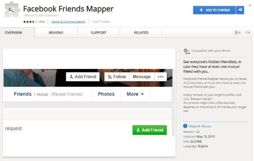The image size is (254, 161).
Task: Open the Reviews tab
Action: click(56, 33)
